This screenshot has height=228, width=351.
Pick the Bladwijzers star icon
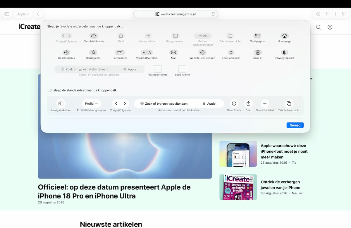pos(93,52)
